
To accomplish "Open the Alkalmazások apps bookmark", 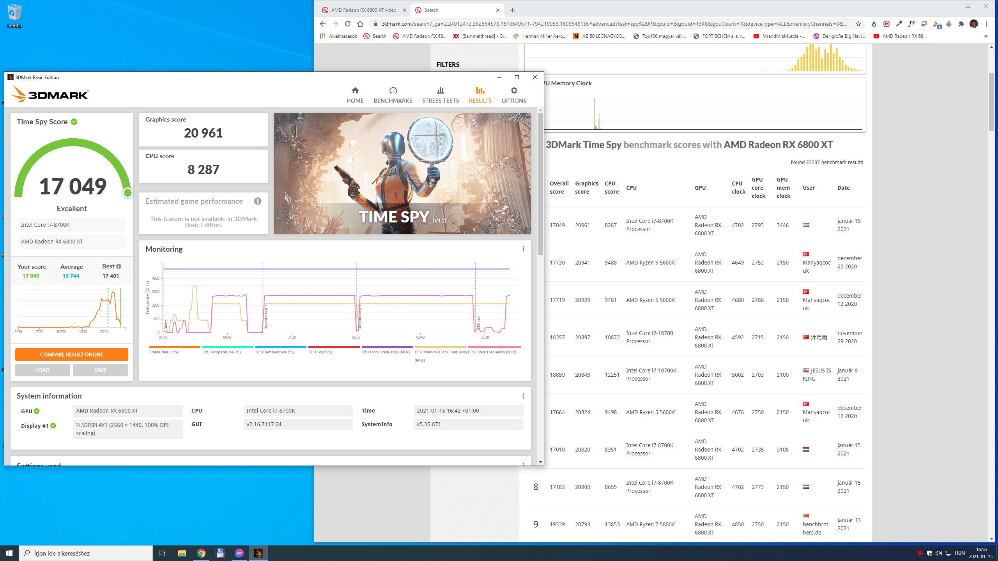I will coord(338,36).
